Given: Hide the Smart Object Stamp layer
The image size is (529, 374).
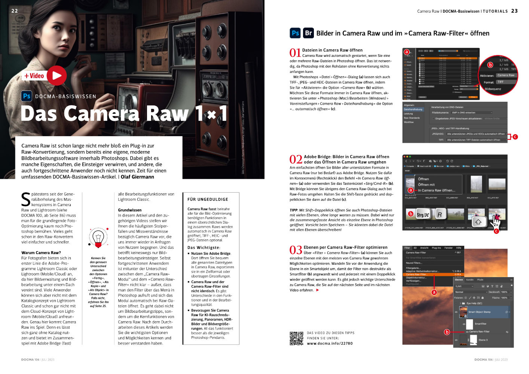Looking at the screenshot, I should 456,312.
